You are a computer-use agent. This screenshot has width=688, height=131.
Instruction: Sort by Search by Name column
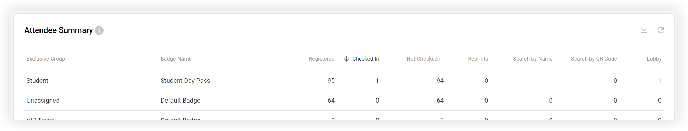[x=533, y=59]
